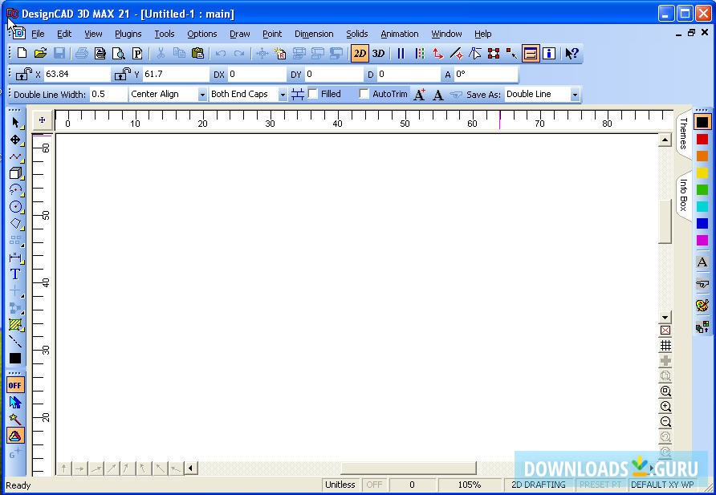
Task: Select the green color swatch
Action: (702, 189)
